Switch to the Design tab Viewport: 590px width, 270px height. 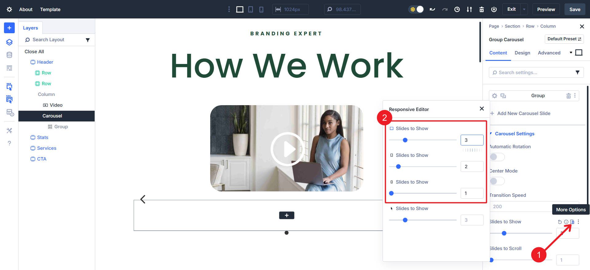[522, 53]
